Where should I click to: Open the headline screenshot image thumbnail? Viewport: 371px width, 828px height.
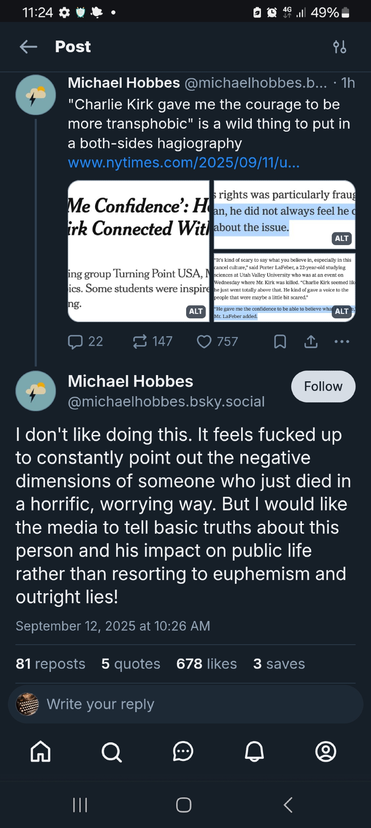point(139,251)
